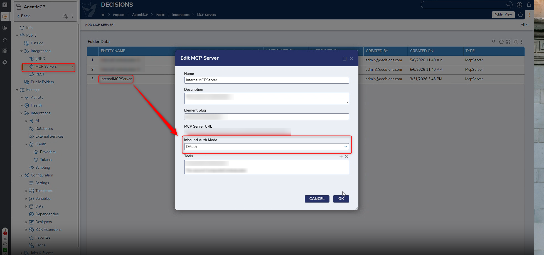
Task: Click the Integrations breadcrumb link
Action: tap(181, 15)
